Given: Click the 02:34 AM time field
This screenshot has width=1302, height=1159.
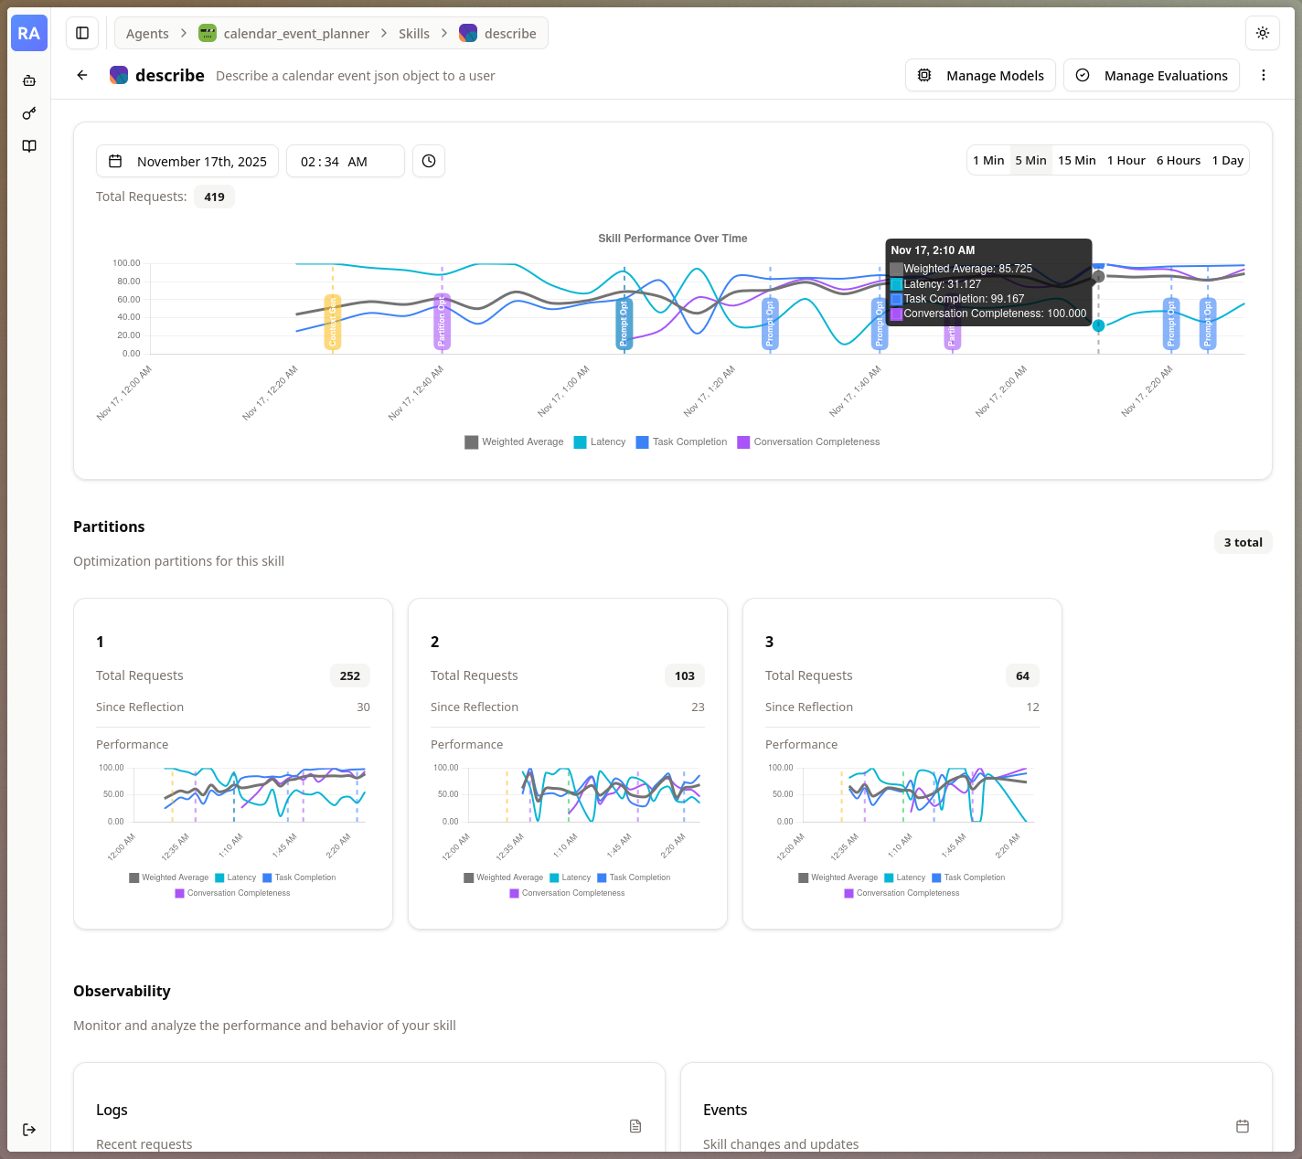Looking at the screenshot, I should [345, 161].
